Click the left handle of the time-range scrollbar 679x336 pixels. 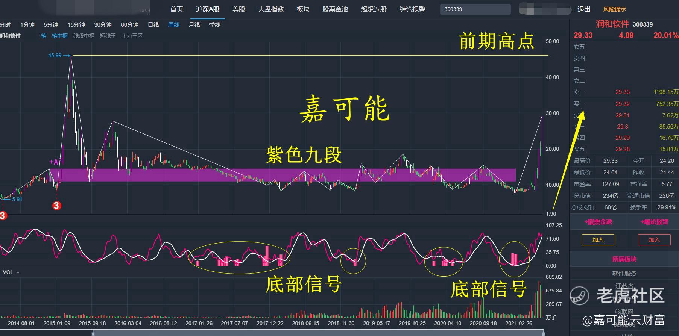point(93,333)
